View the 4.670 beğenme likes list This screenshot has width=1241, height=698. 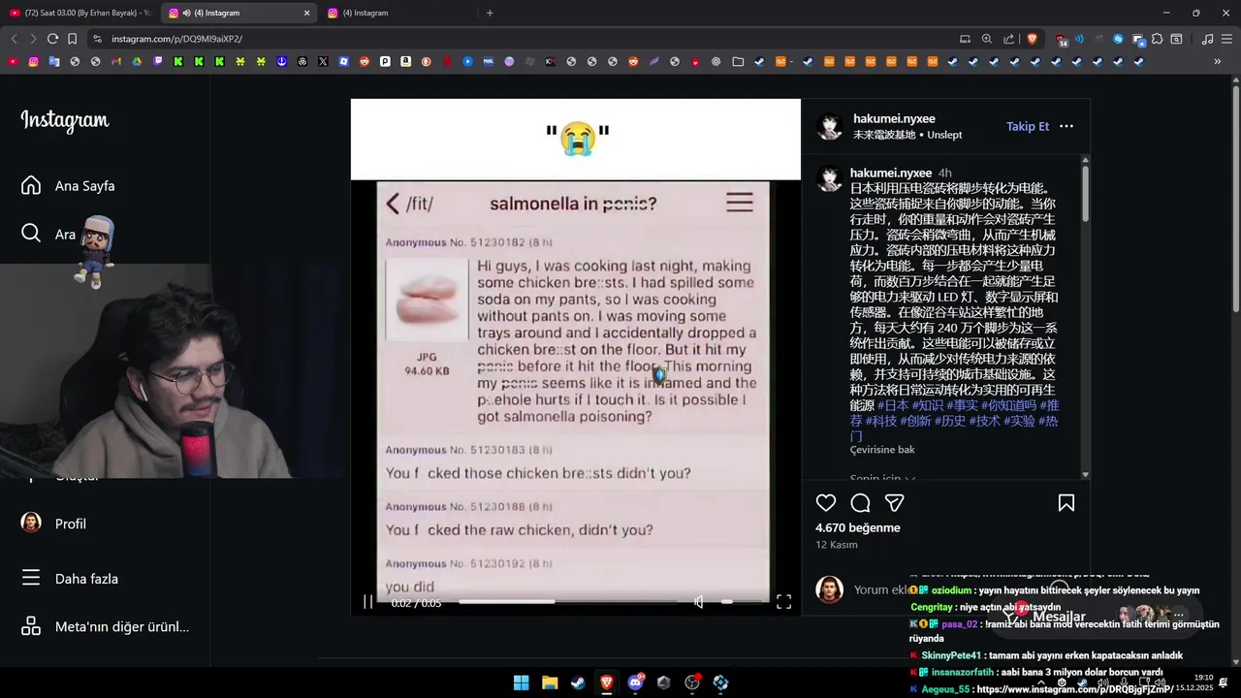pyautogui.click(x=858, y=528)
